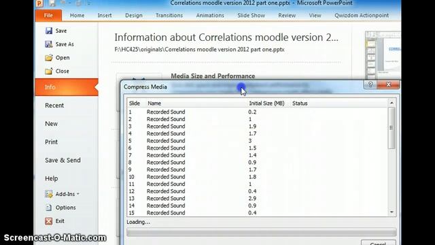Select slide 1 Recorded Sound row
Image resolution: width=435 pixels, height=245 pixels.
coord(258,112)
